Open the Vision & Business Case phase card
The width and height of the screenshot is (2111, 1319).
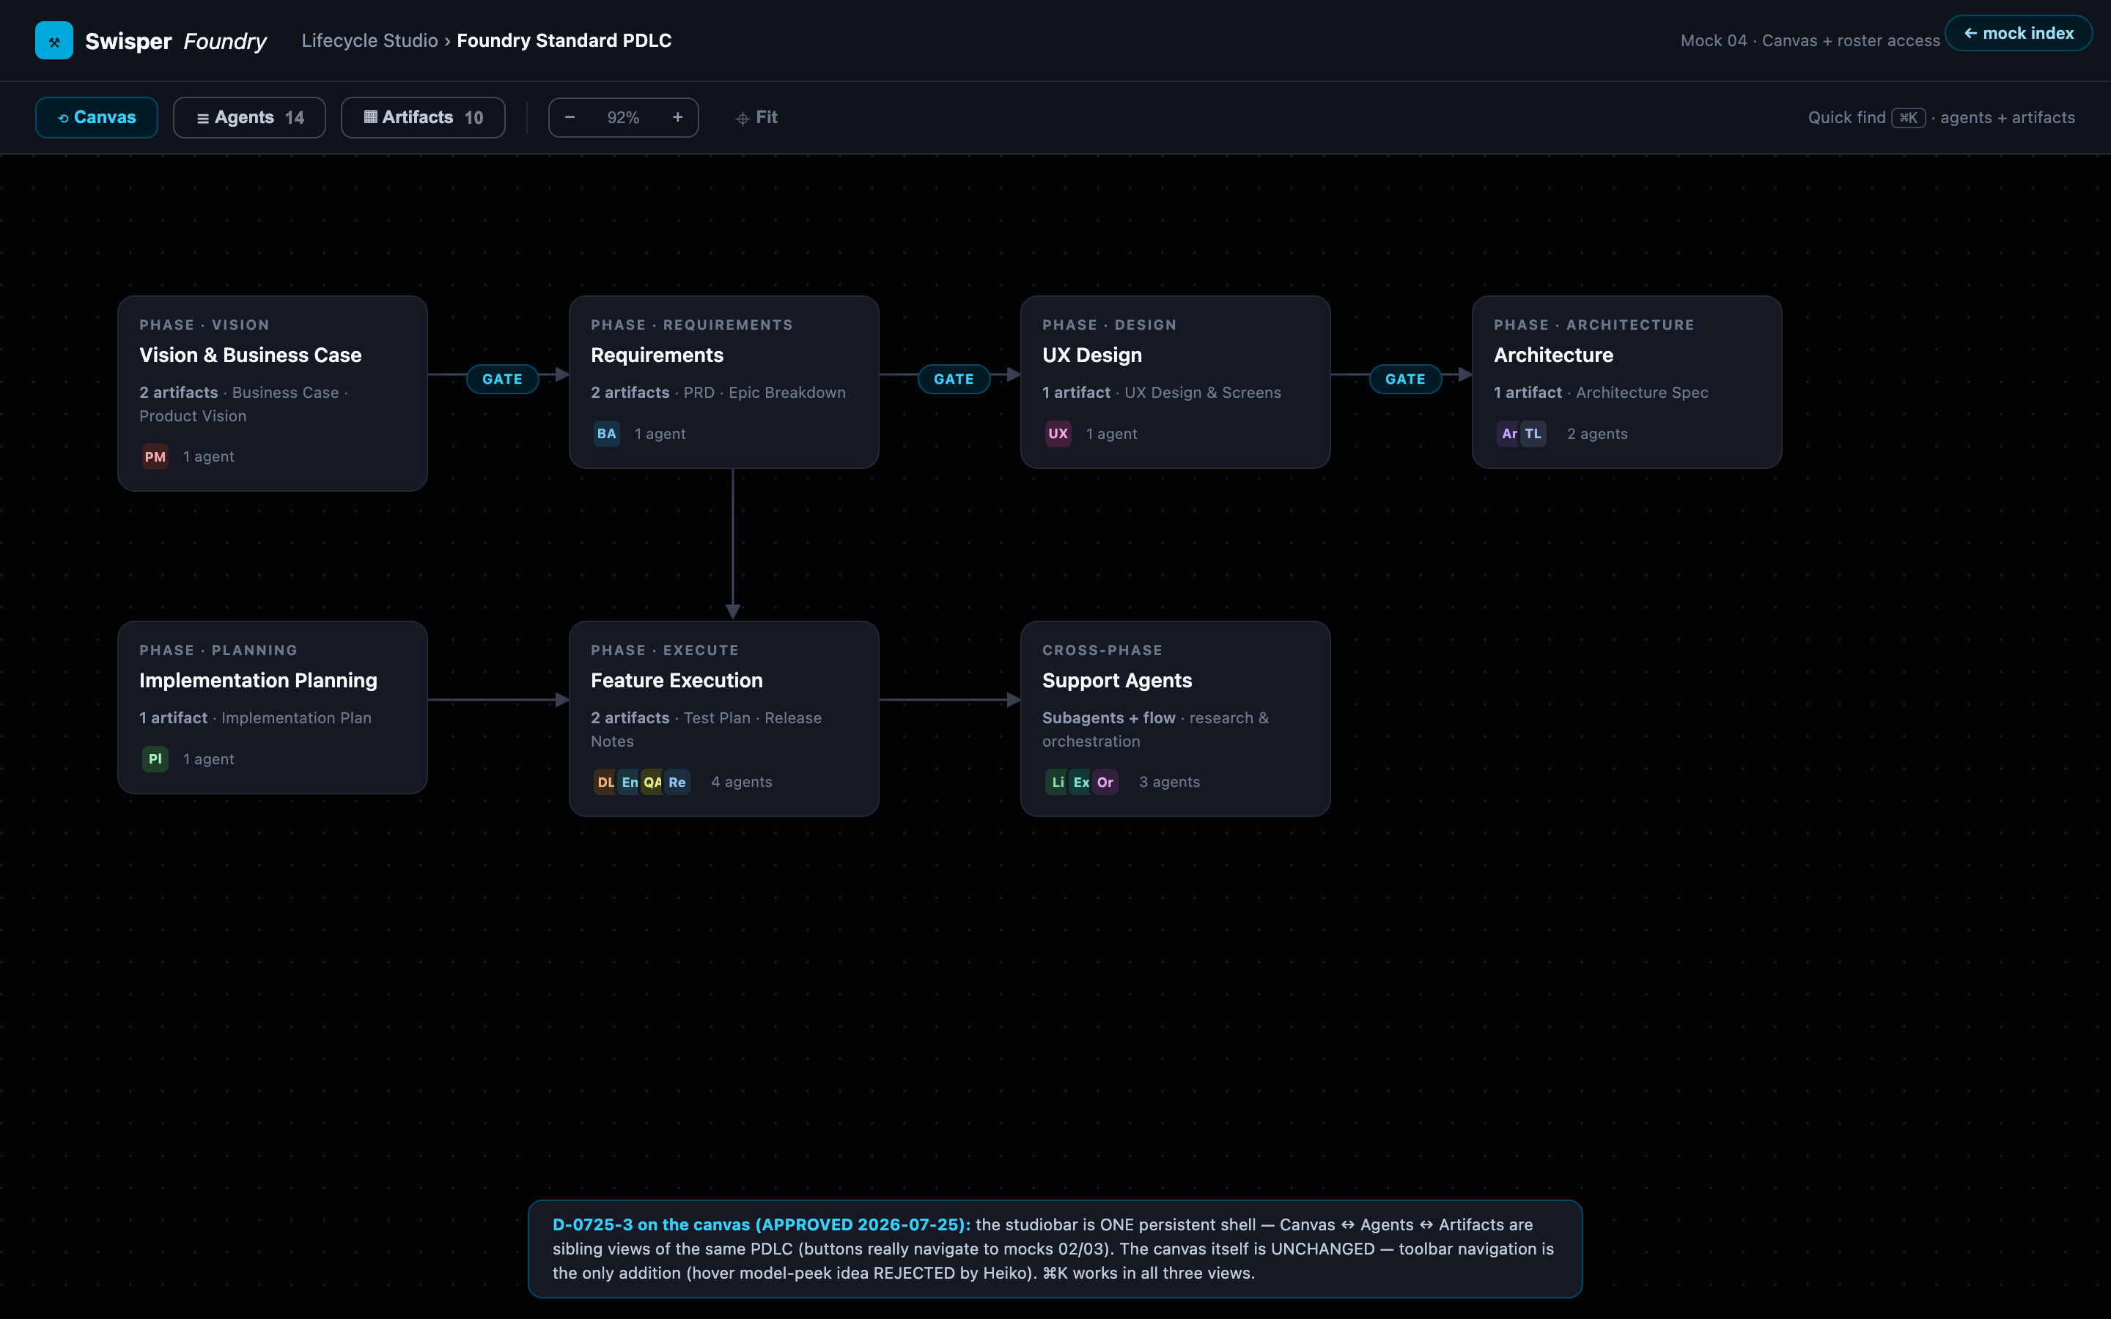[x=272, y=393]
